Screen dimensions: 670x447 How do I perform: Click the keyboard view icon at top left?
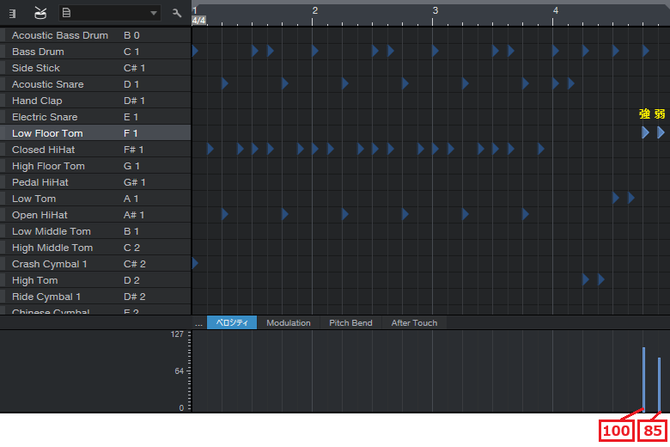click(x=12, y=13)
